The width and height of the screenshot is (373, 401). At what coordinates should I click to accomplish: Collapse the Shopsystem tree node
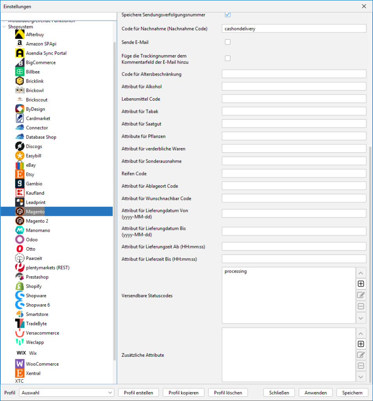pyautogui.click(x=4, y=27)
